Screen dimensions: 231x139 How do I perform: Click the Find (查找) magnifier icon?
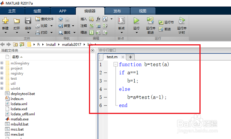point(61,32)
